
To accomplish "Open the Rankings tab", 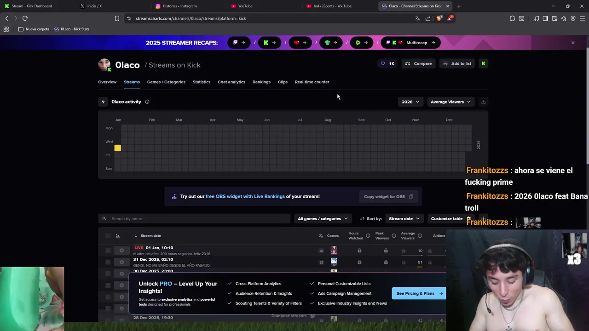I will point(261,82).
